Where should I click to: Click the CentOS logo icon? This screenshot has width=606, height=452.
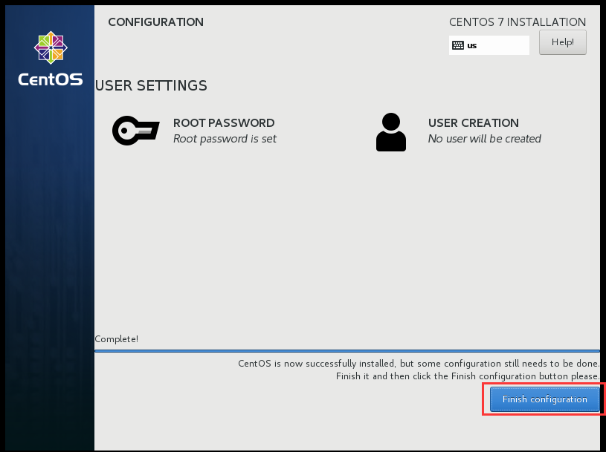[x=51, y=48]
